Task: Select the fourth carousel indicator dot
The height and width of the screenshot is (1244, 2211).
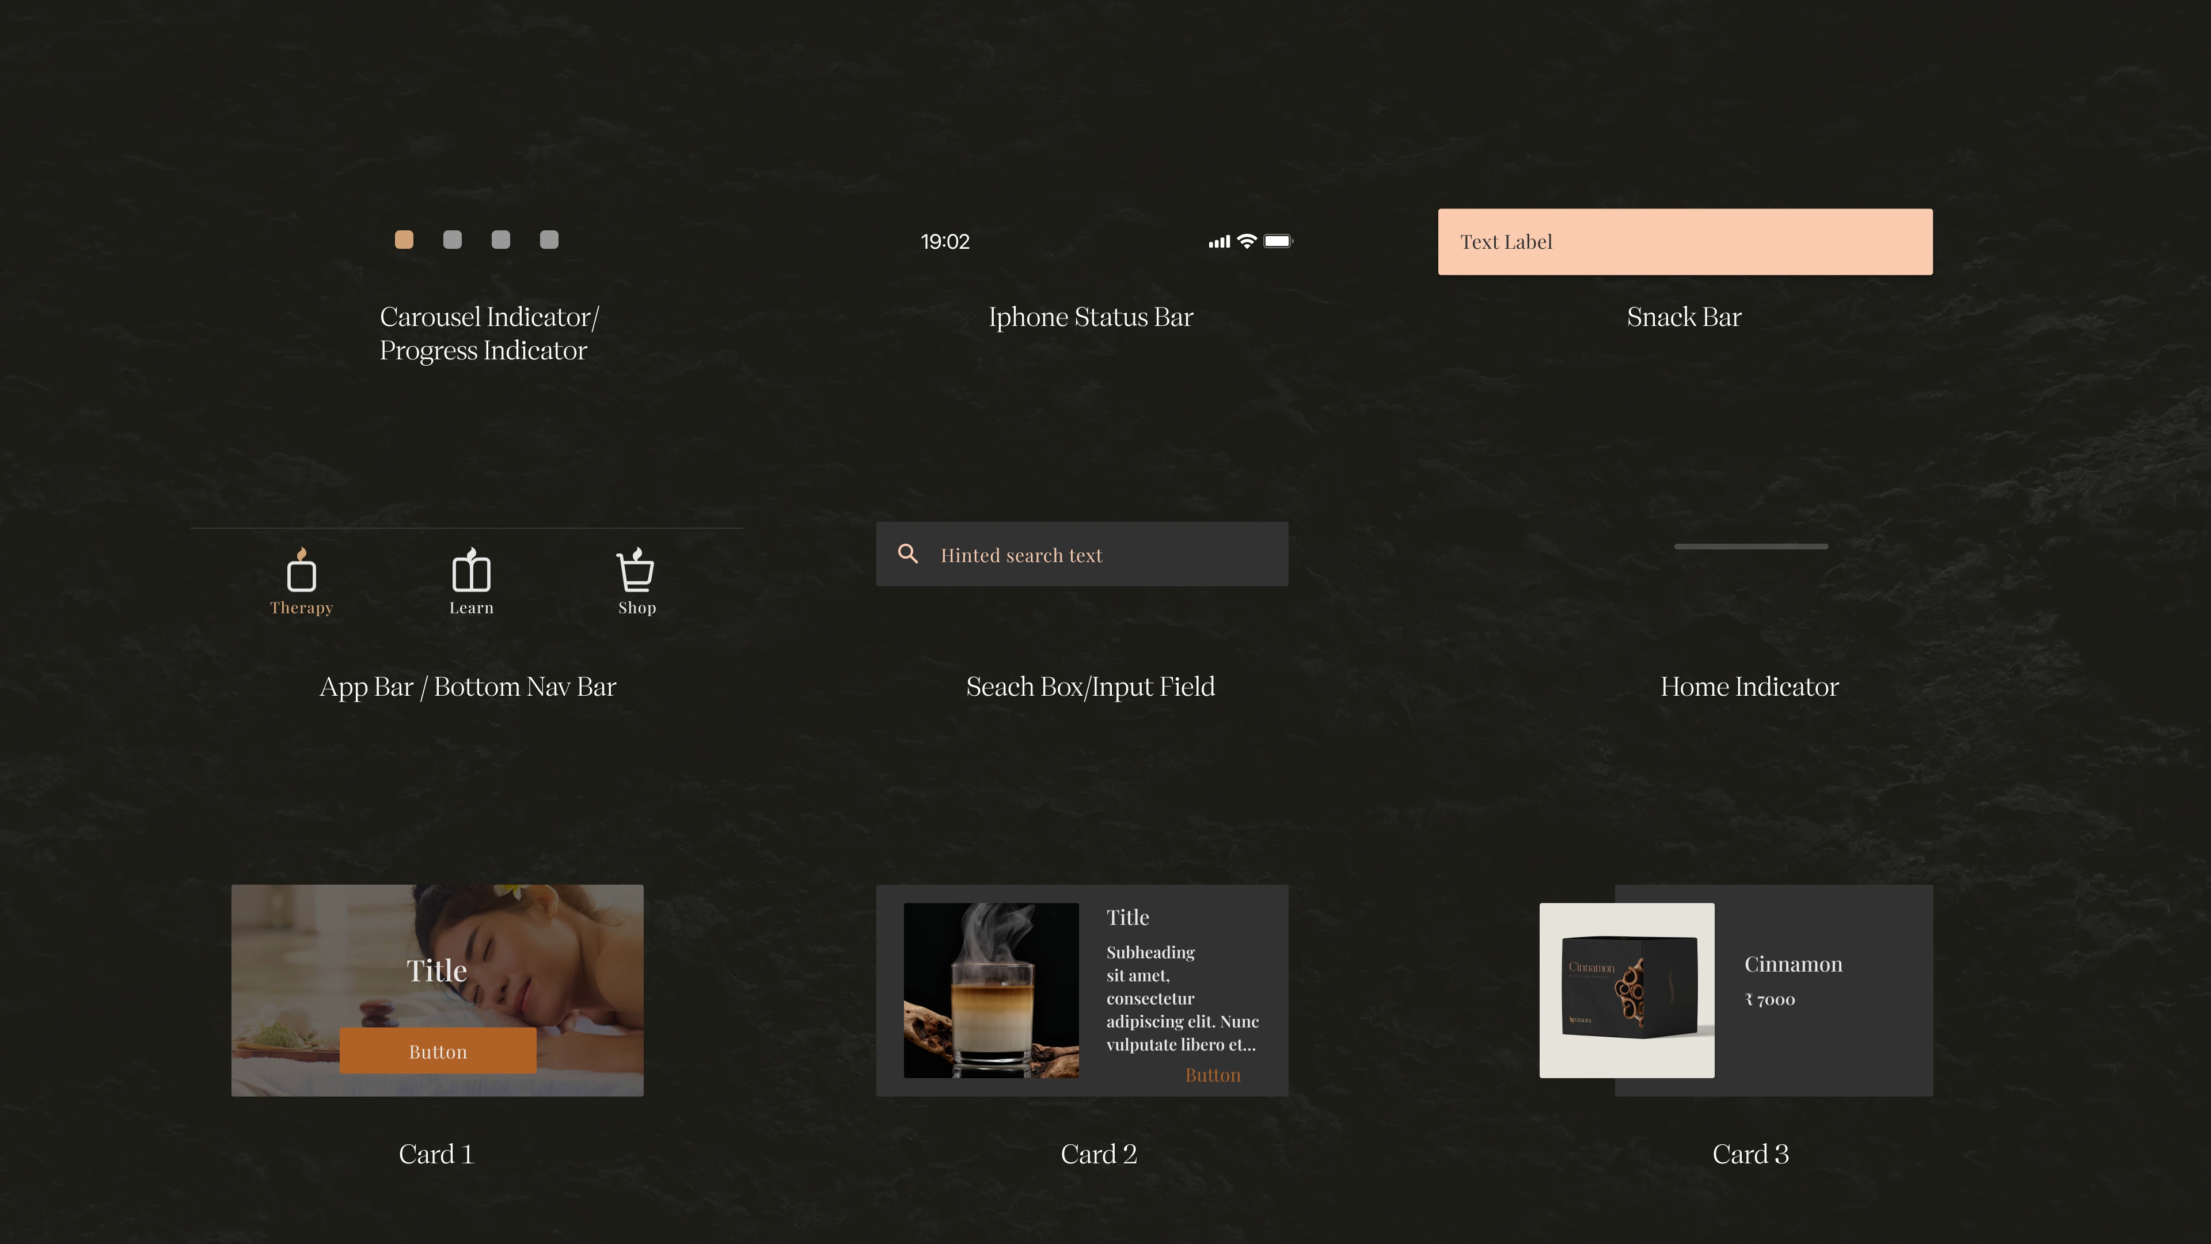Action: 549,240
